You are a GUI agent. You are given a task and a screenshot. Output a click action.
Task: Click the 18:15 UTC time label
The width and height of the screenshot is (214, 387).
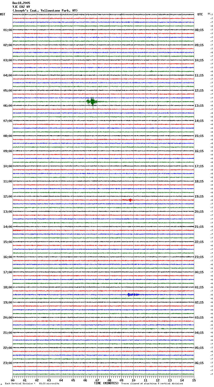point(199,181)
